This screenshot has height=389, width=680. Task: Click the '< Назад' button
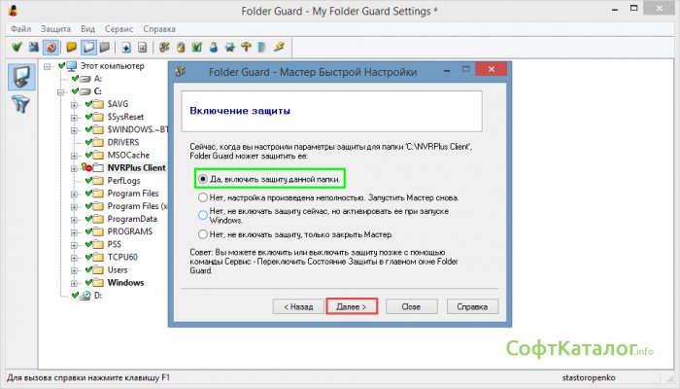coord(297,305)
